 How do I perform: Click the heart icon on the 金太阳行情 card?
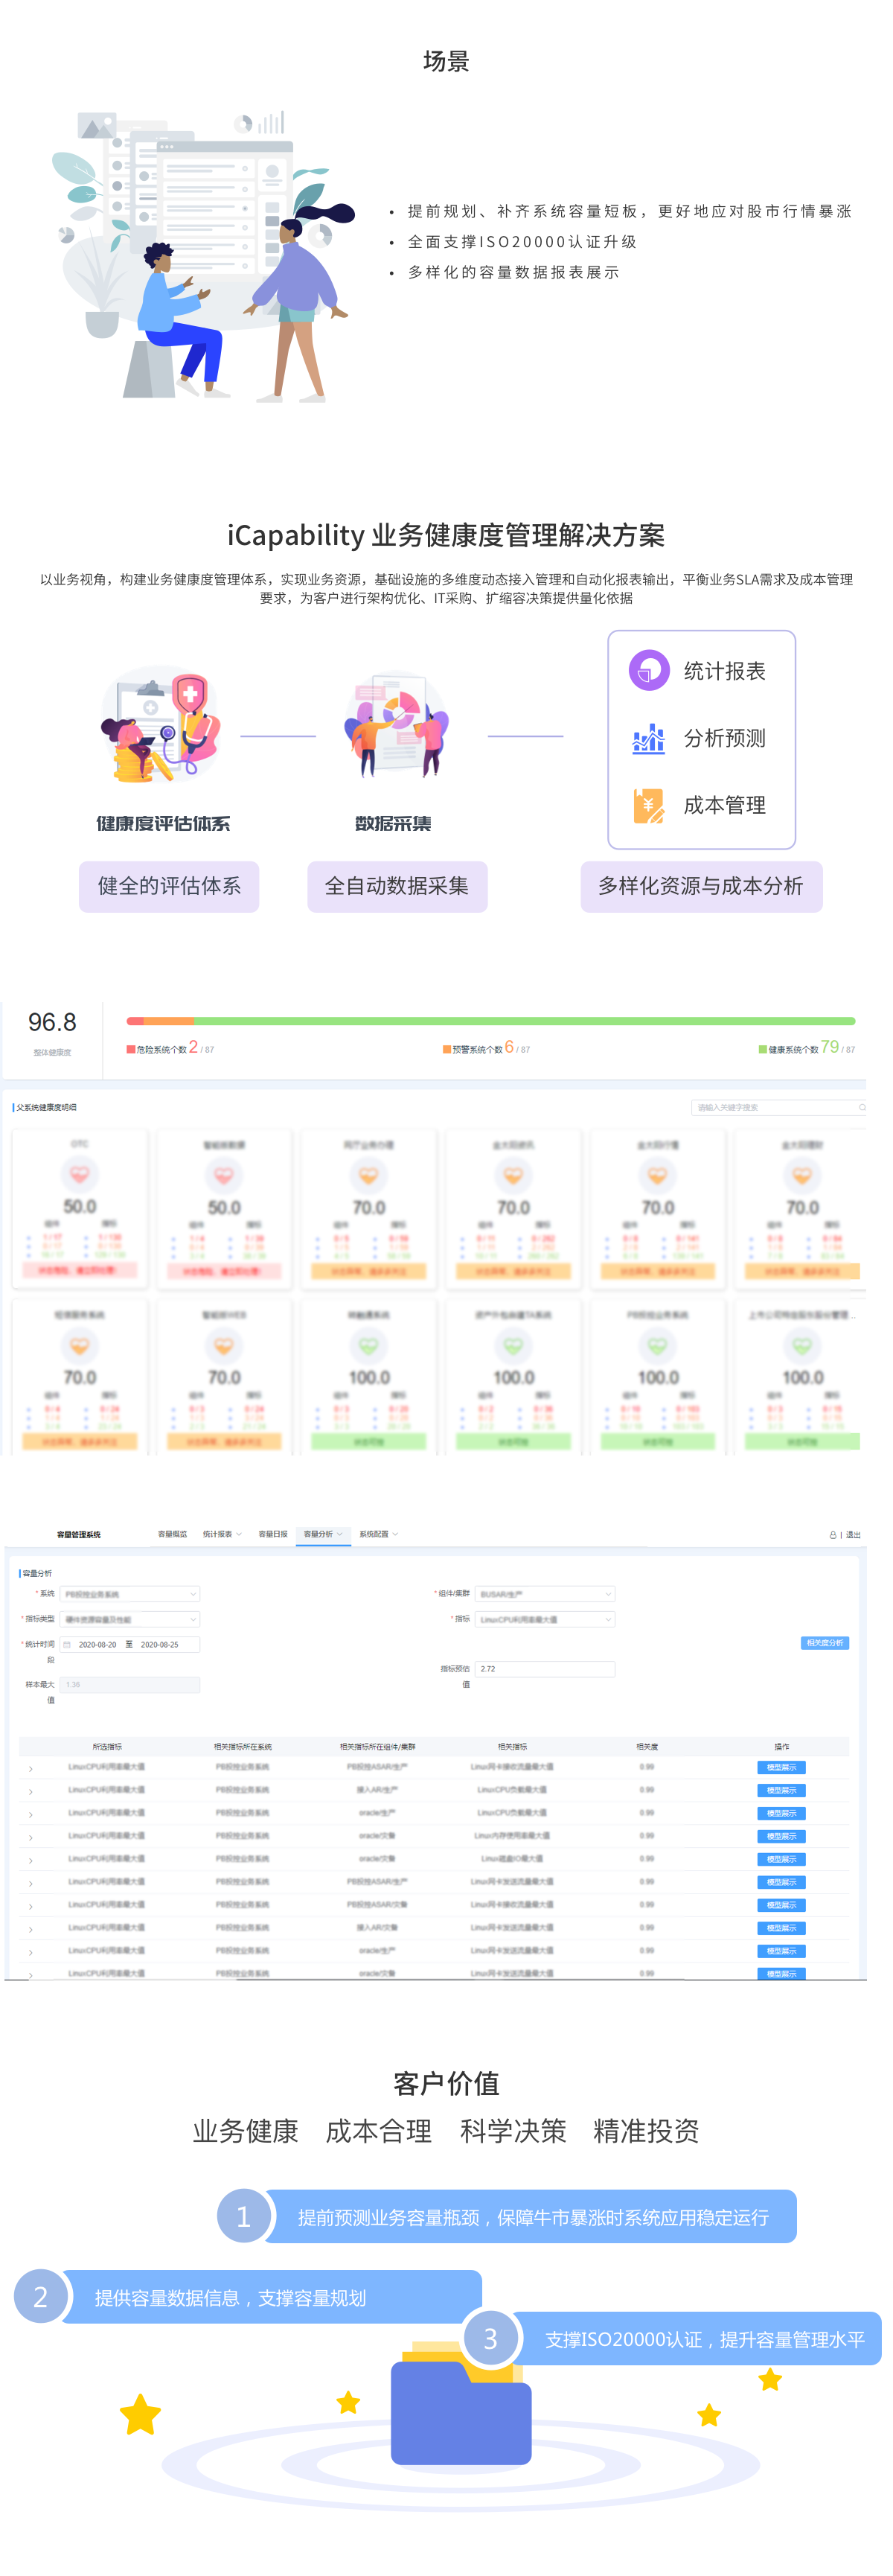pyautogui.click(x=657, y=1175)
